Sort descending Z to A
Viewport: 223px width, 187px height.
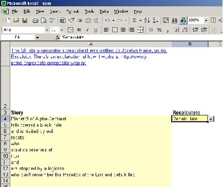pyautogui.click(x=155, y=20)
